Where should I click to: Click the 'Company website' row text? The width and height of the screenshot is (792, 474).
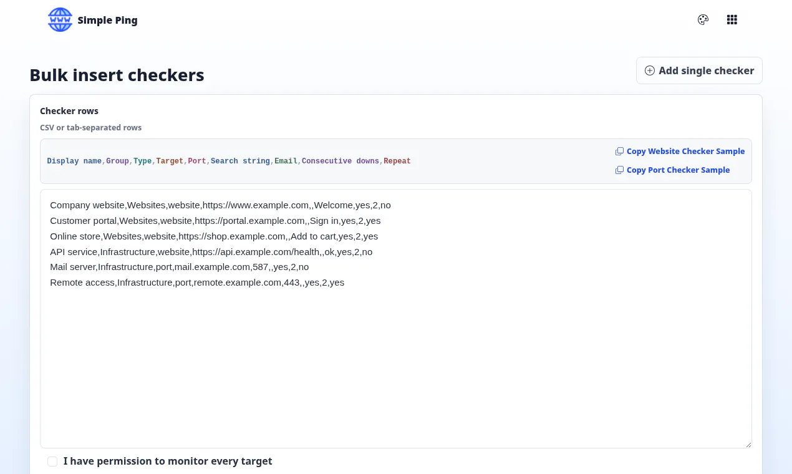pyautogui.click(x=220, y=205)
